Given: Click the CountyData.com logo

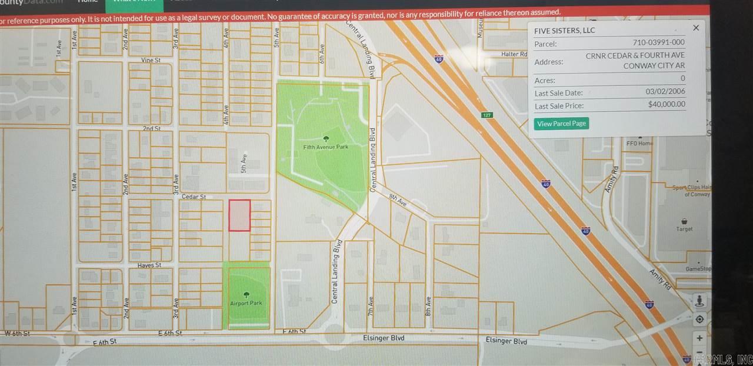Looking at the screenshot, I should pos(32,2).
